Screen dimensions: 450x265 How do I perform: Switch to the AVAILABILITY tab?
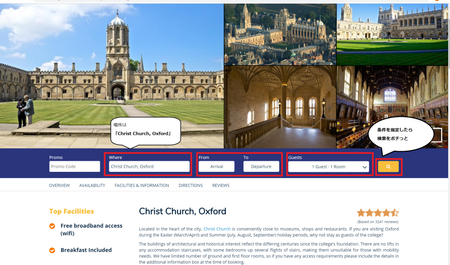(92, 185)
